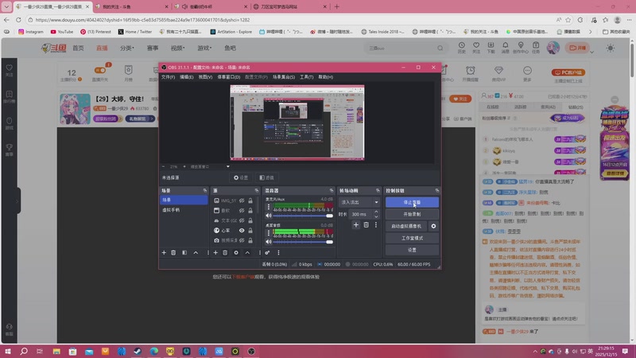This screenshot has width=636, height=358.
Task: Pop out the Scenes dock
Action: point(205,190)
